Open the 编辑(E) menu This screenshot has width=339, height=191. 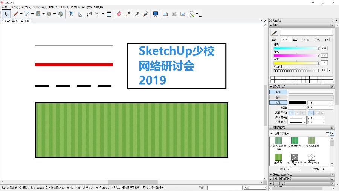[x=16, y=7]
